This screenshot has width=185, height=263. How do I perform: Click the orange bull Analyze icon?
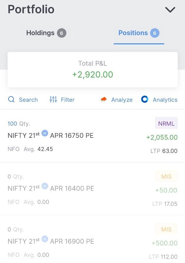103,100
